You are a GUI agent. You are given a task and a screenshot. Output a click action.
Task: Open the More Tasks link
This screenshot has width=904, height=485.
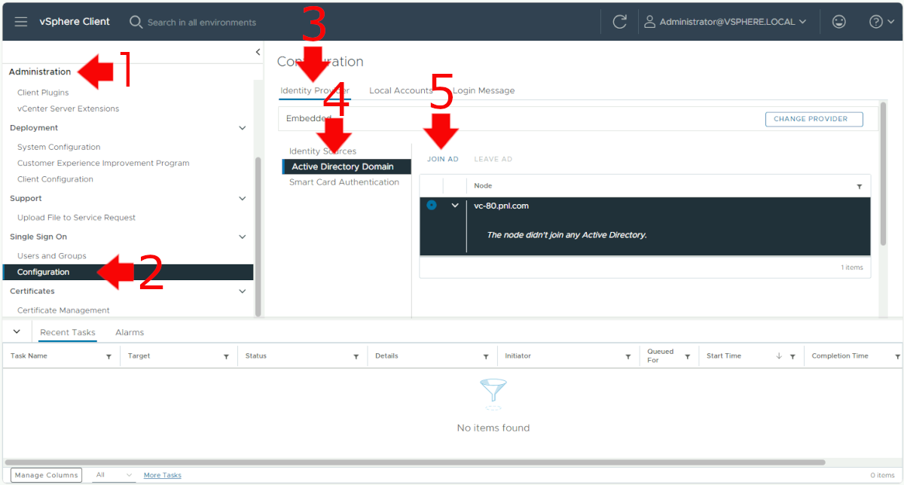163,475
